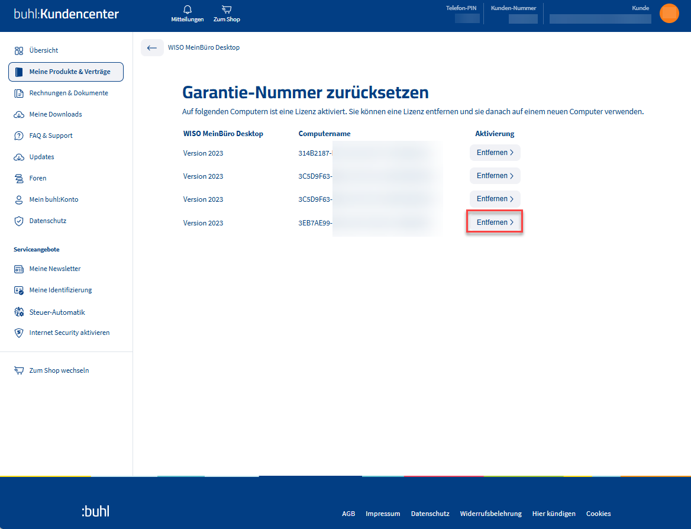This screenshot has height=529, width=691.
Task: Click the orange user avatar icon
Action: (x=669, y=13)
